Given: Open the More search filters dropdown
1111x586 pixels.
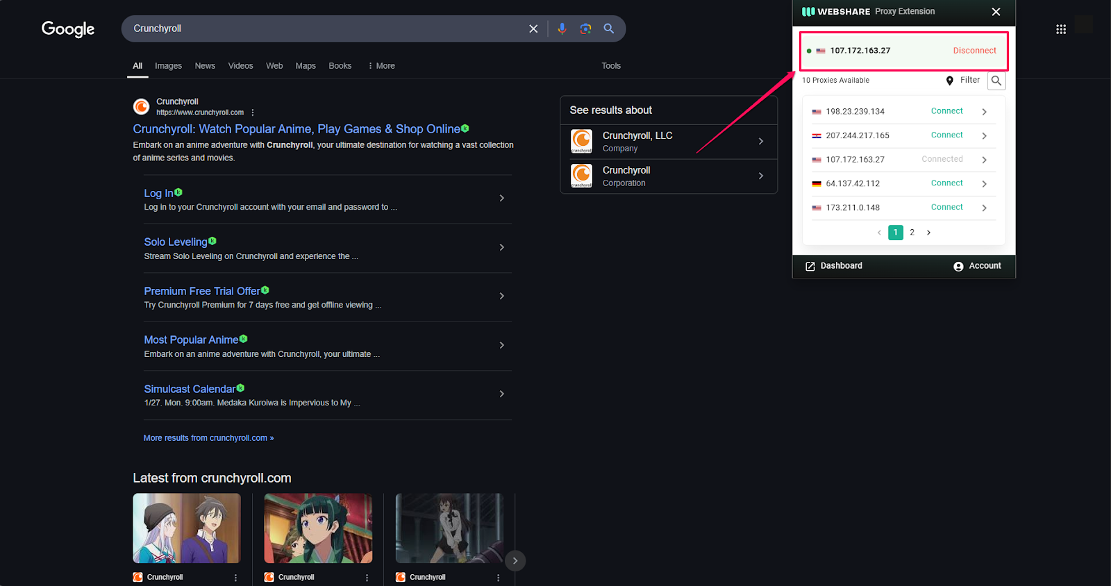Looking at the screenshot, I should tap(381, 66).
